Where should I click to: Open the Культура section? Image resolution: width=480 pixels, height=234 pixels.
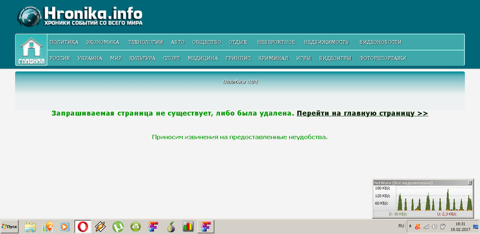[142, 58]
